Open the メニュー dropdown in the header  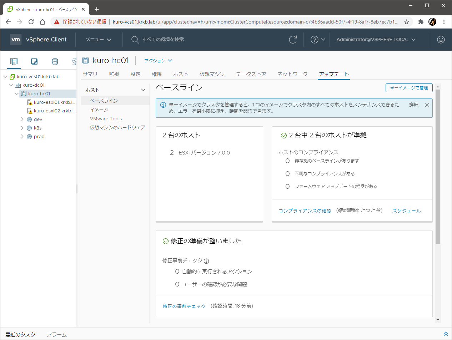(x=98, y=40)
